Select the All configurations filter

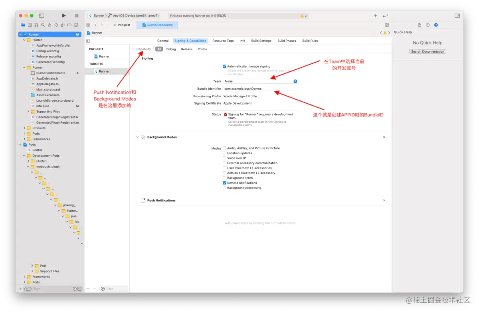tap(159, 49)
